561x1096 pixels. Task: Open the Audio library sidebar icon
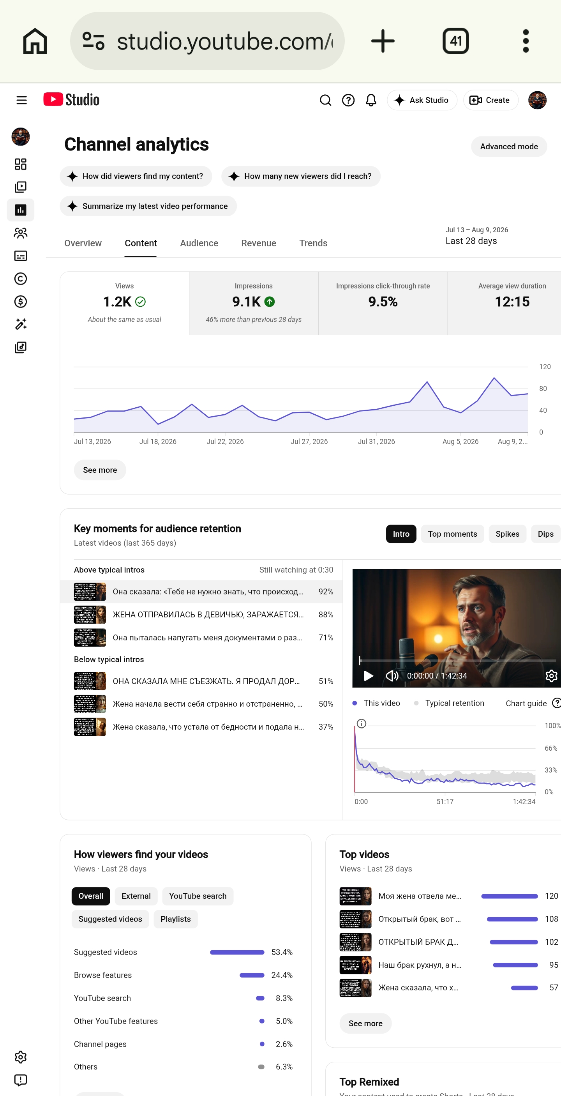(x=20, y=348)
